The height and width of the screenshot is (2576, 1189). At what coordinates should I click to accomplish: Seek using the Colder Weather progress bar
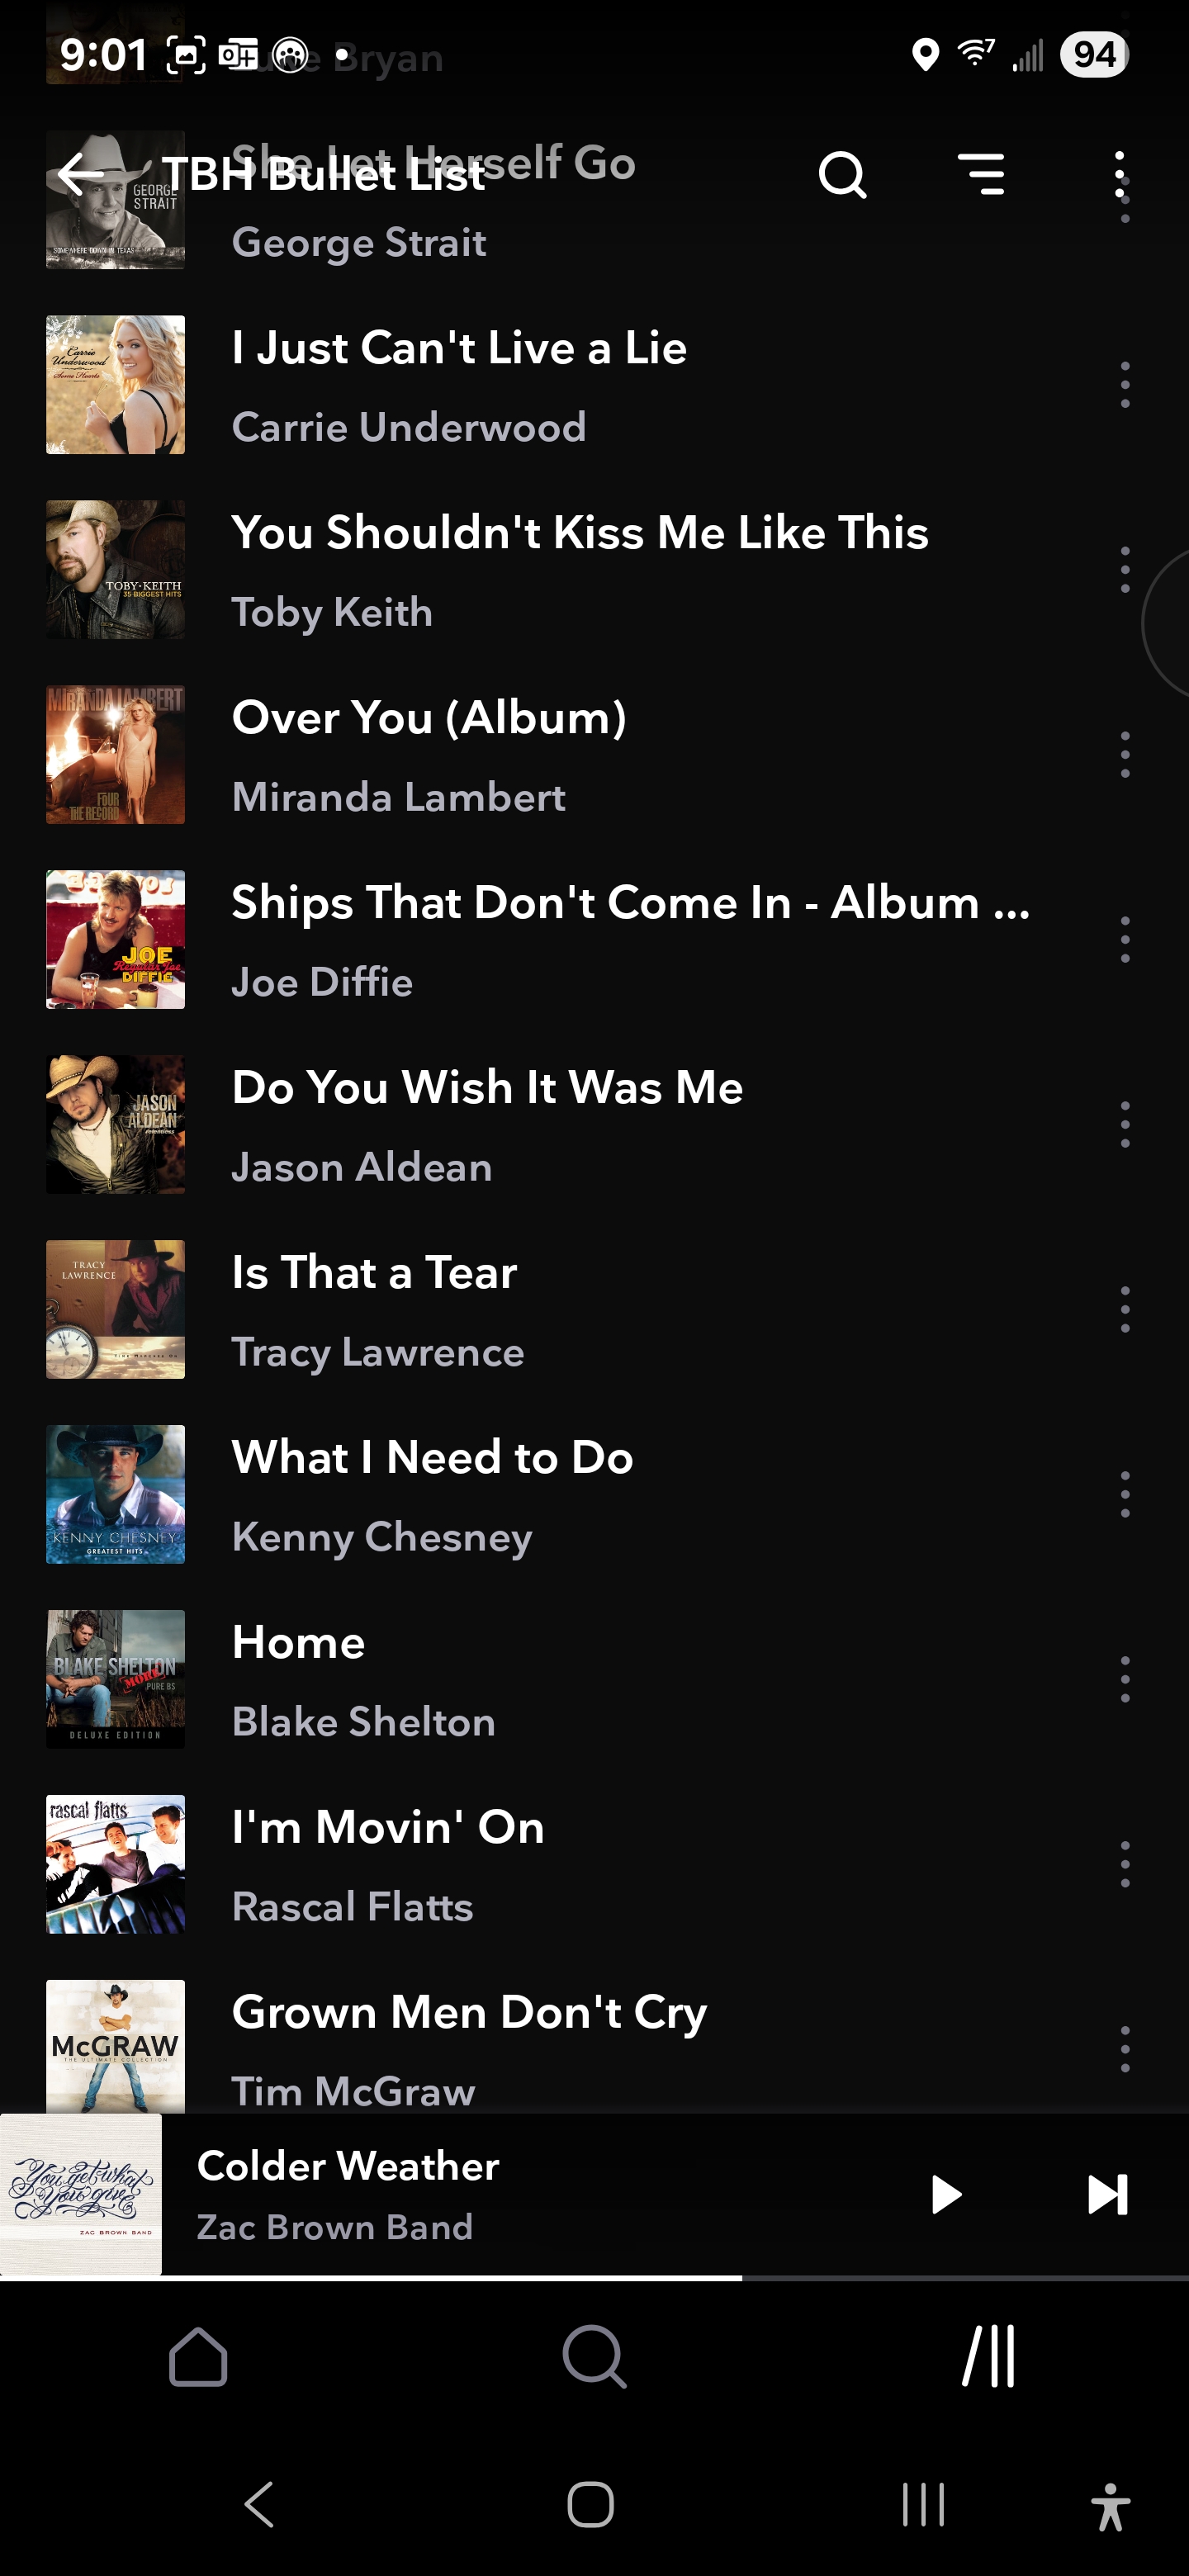(594, 2278)
